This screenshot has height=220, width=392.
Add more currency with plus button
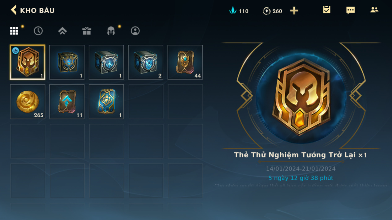[294, 11]
